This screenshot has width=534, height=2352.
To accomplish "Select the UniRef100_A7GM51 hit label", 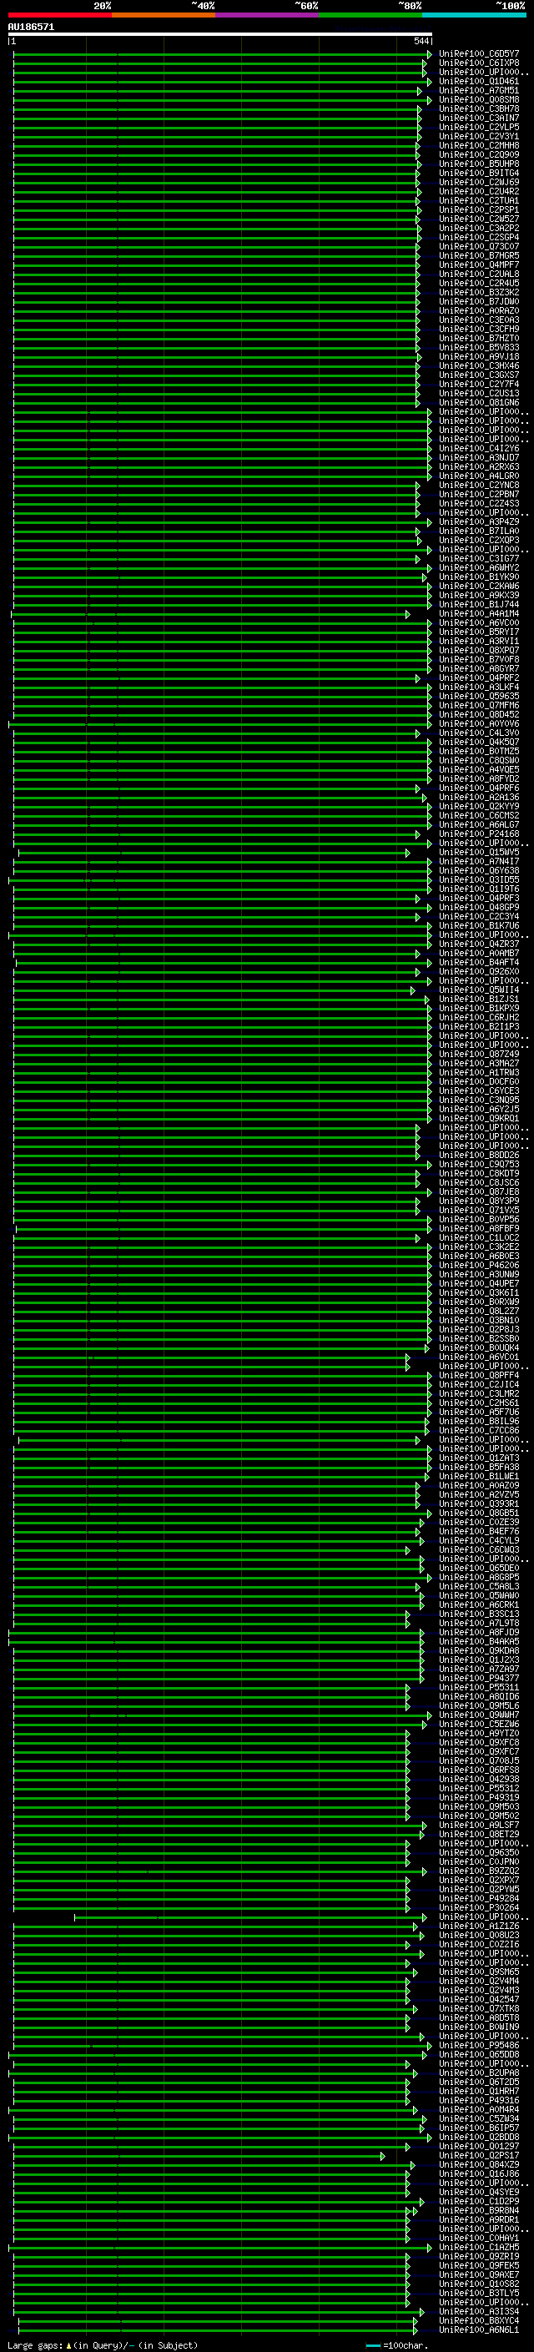I will (478, 91).
